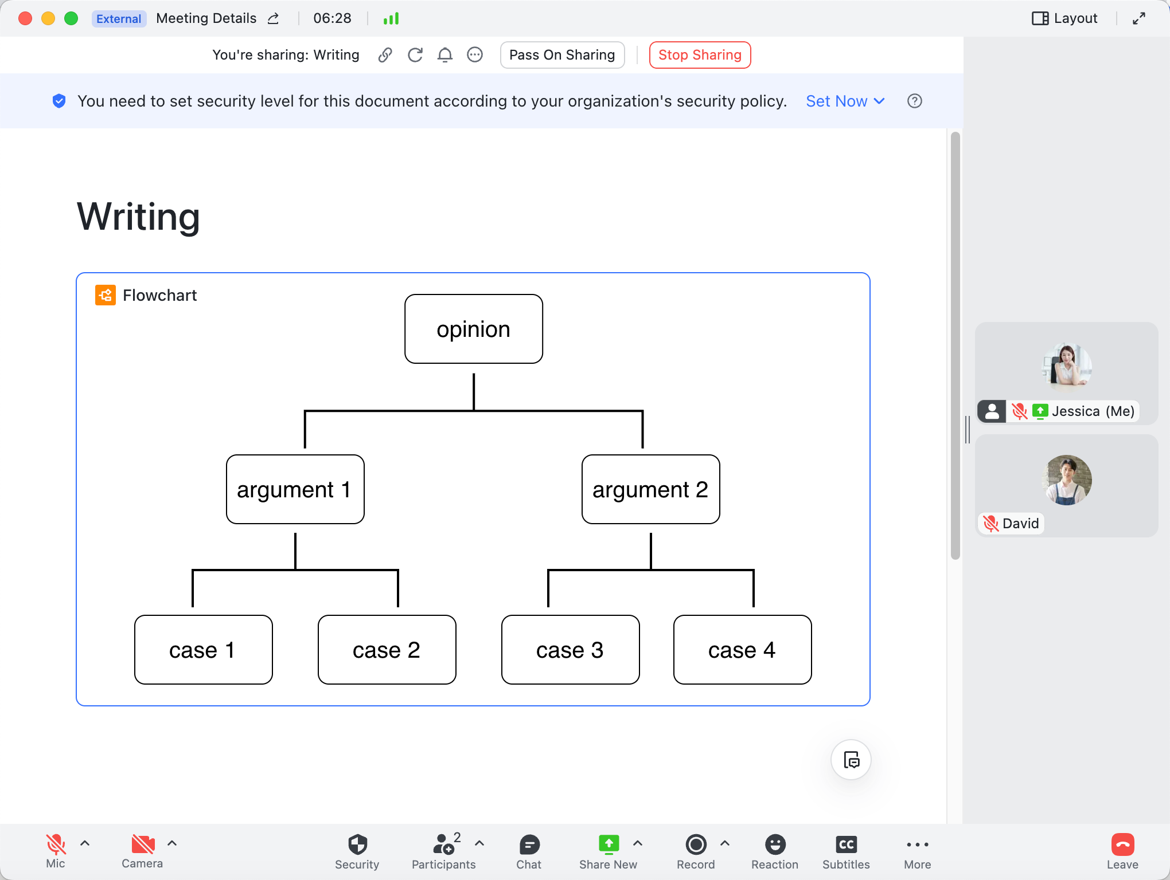The width and height of the screenshot is (1170, 880).
Task: Click Jessica's muted microphone indicator
Action: click(x=1019, y=411)
